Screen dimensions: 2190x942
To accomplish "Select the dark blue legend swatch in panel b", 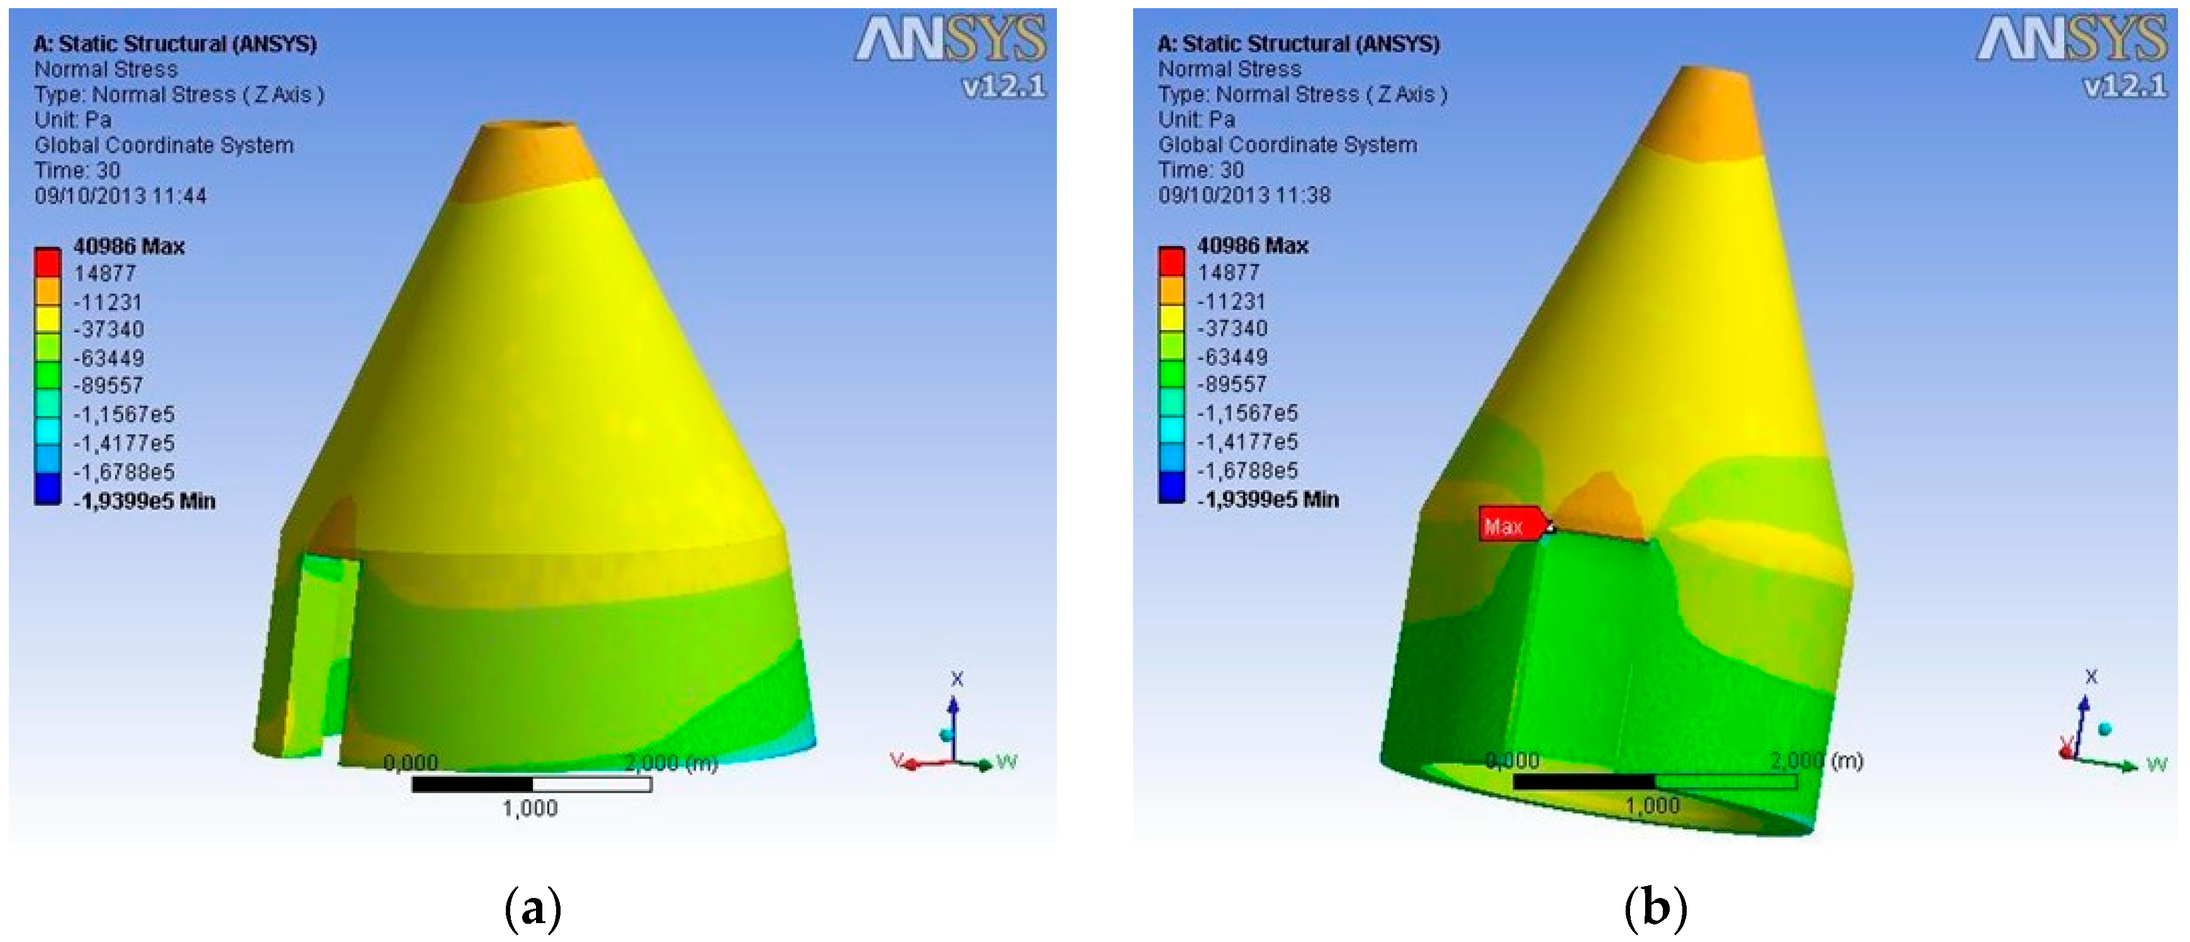I will click(1171, 487).
